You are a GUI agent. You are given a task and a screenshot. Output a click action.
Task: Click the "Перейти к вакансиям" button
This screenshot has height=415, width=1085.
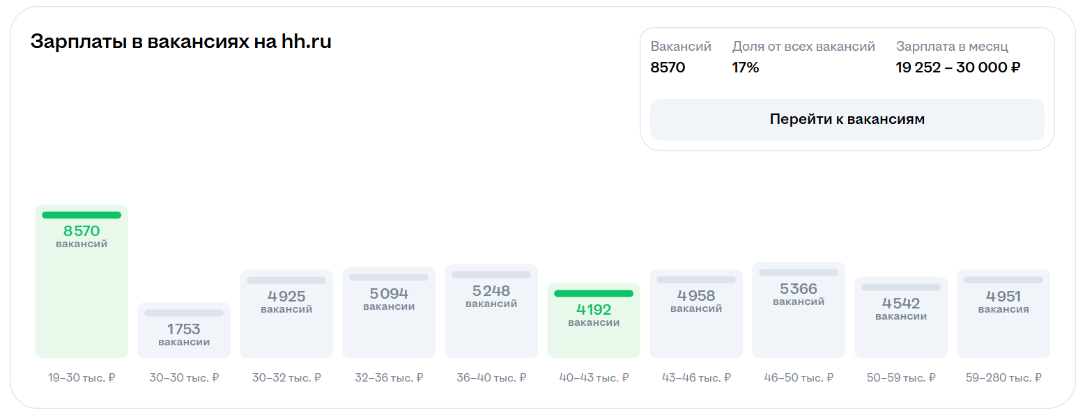tap(847, 119)
